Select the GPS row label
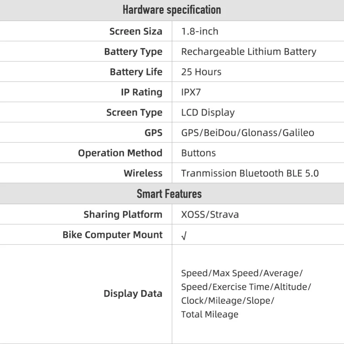Viewport: 344px width, 344px height. pos(153,133)
